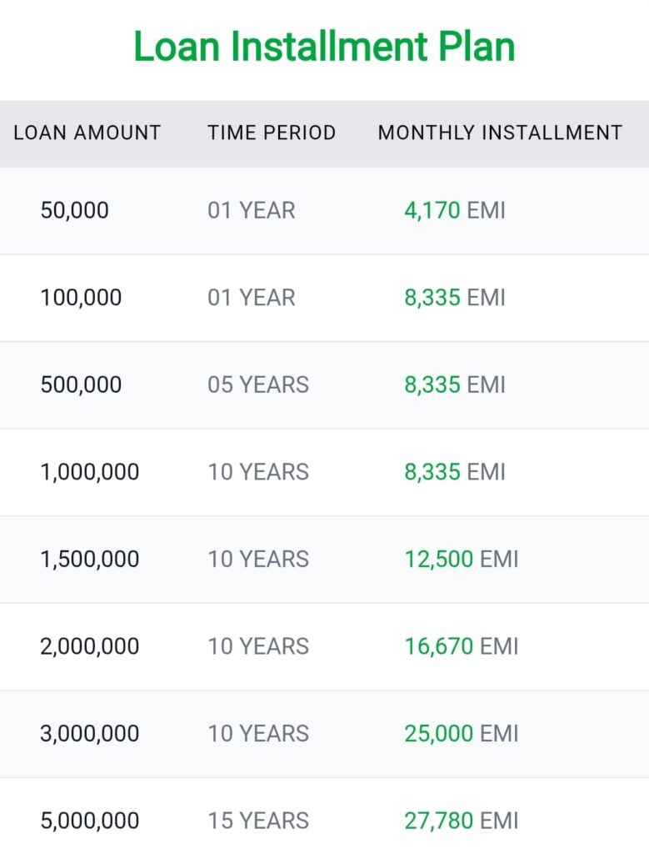Select the 01 YEAR period for 50,000

pos(252,210)
